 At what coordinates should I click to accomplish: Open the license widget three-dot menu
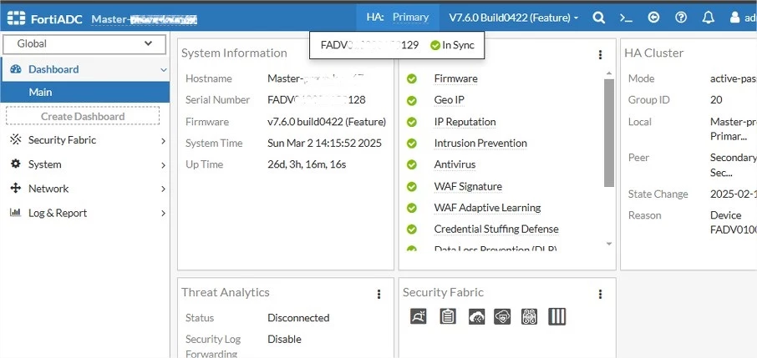pyautogui.click(x=600, y=54)
